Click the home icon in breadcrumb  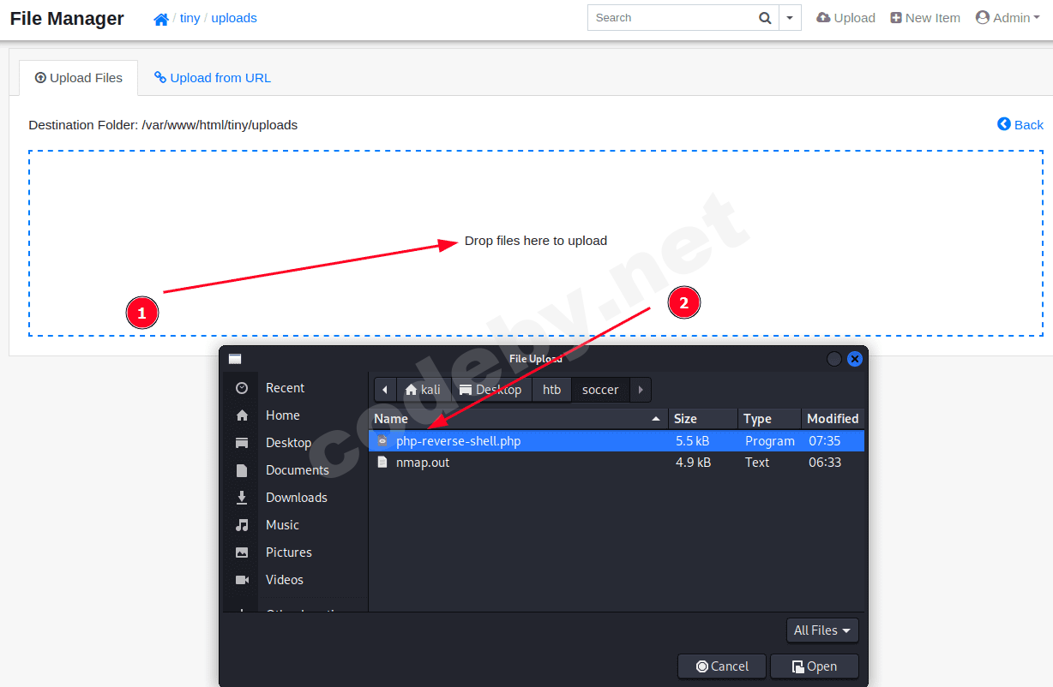tap(161, 18)
